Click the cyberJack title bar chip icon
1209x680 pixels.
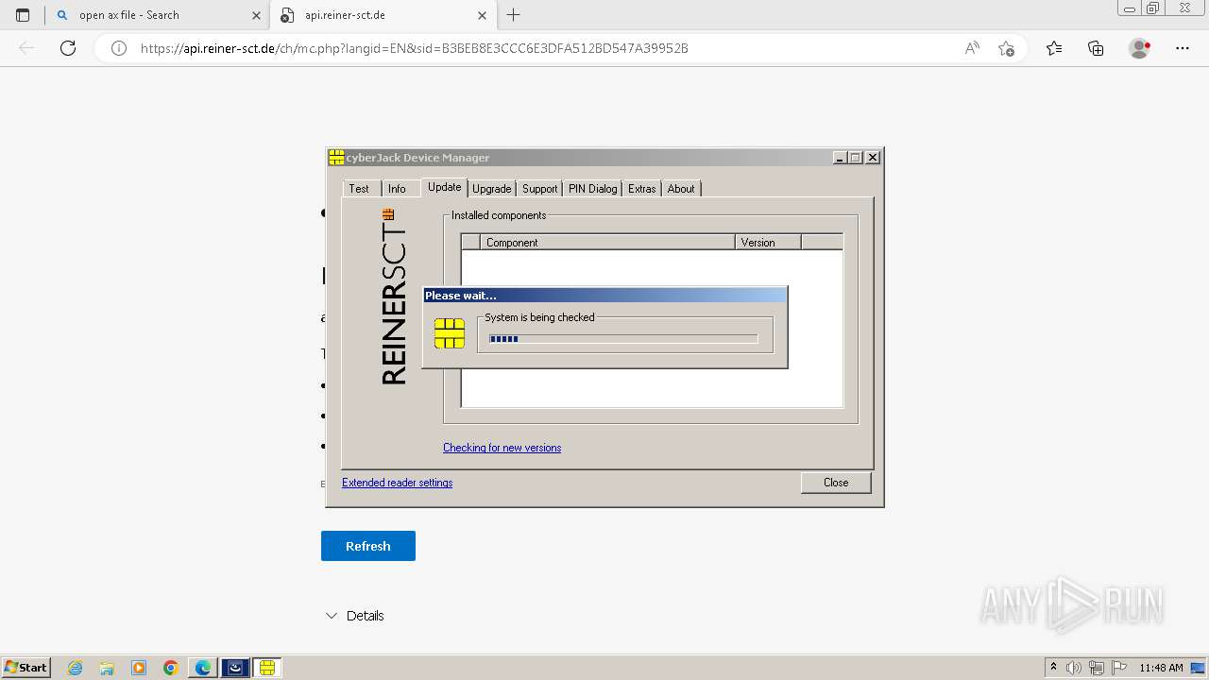tap(336, 158)
